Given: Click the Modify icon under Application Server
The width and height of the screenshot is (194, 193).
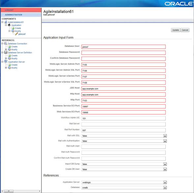Looking at the screenshot, I should click(x=10, y=68).
